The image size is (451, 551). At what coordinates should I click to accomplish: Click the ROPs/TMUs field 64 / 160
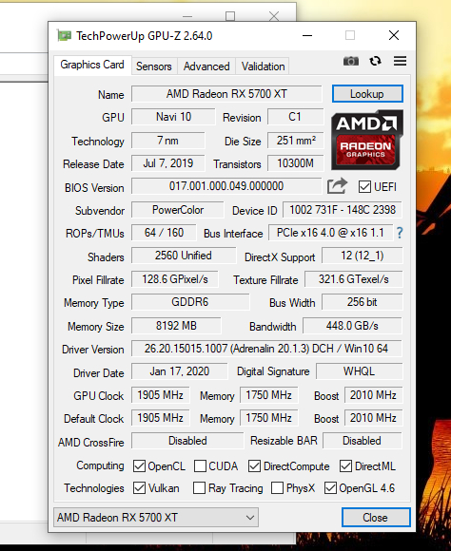[164, 233]
